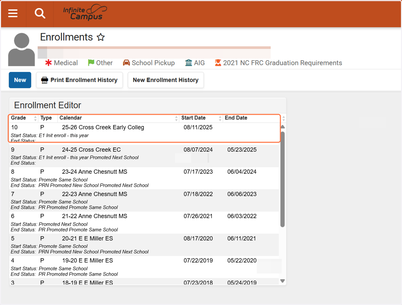Screen dimensions: 402x305
Task: Click start date 07/17/2023
Action: pyautogui.click(x=198, y=172)
